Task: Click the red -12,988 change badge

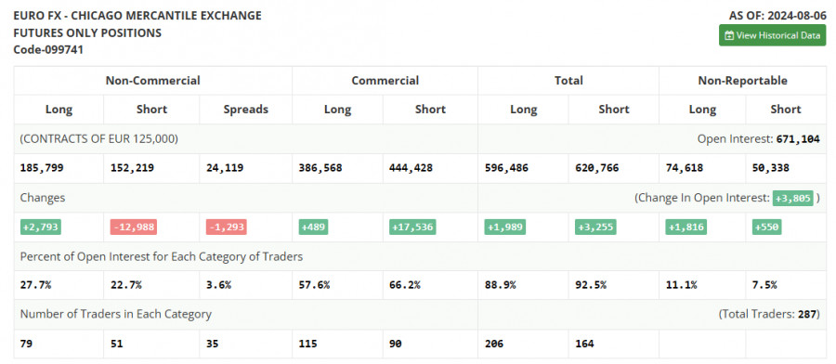Action: pos(133,227)
